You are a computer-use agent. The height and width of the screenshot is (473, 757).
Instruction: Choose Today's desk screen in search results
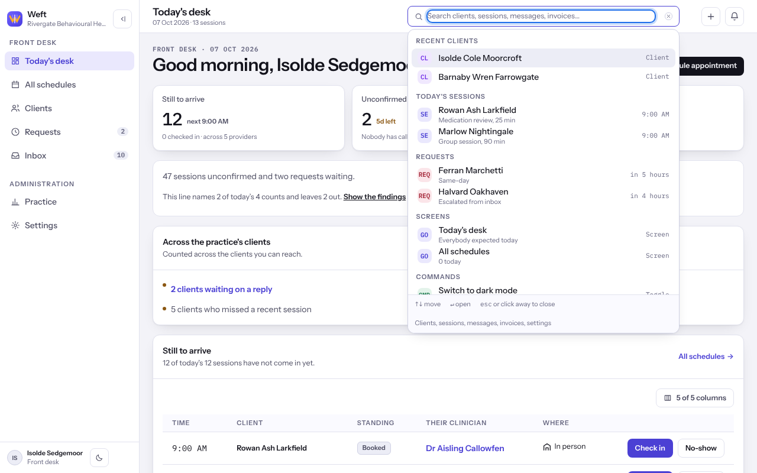544,235
